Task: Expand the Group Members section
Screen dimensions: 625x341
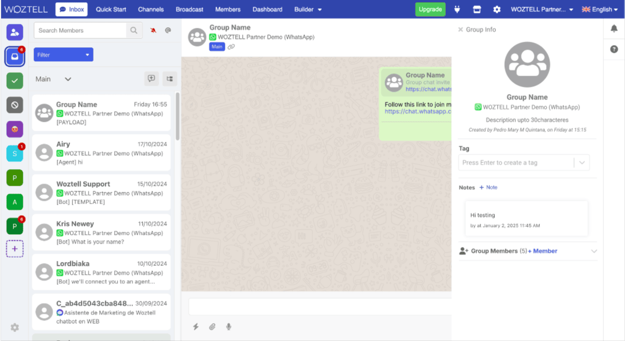Action: click(594, 251)
